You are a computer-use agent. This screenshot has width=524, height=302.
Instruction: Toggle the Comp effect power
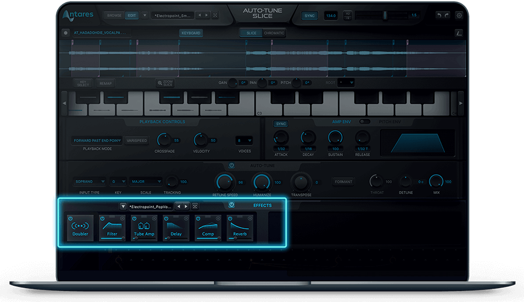[x=198, y=219]
